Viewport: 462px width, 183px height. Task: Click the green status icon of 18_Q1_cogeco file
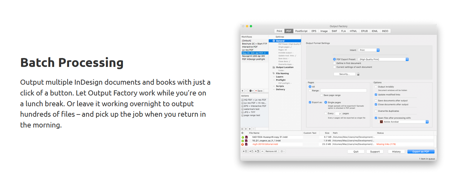pos(243,141)
